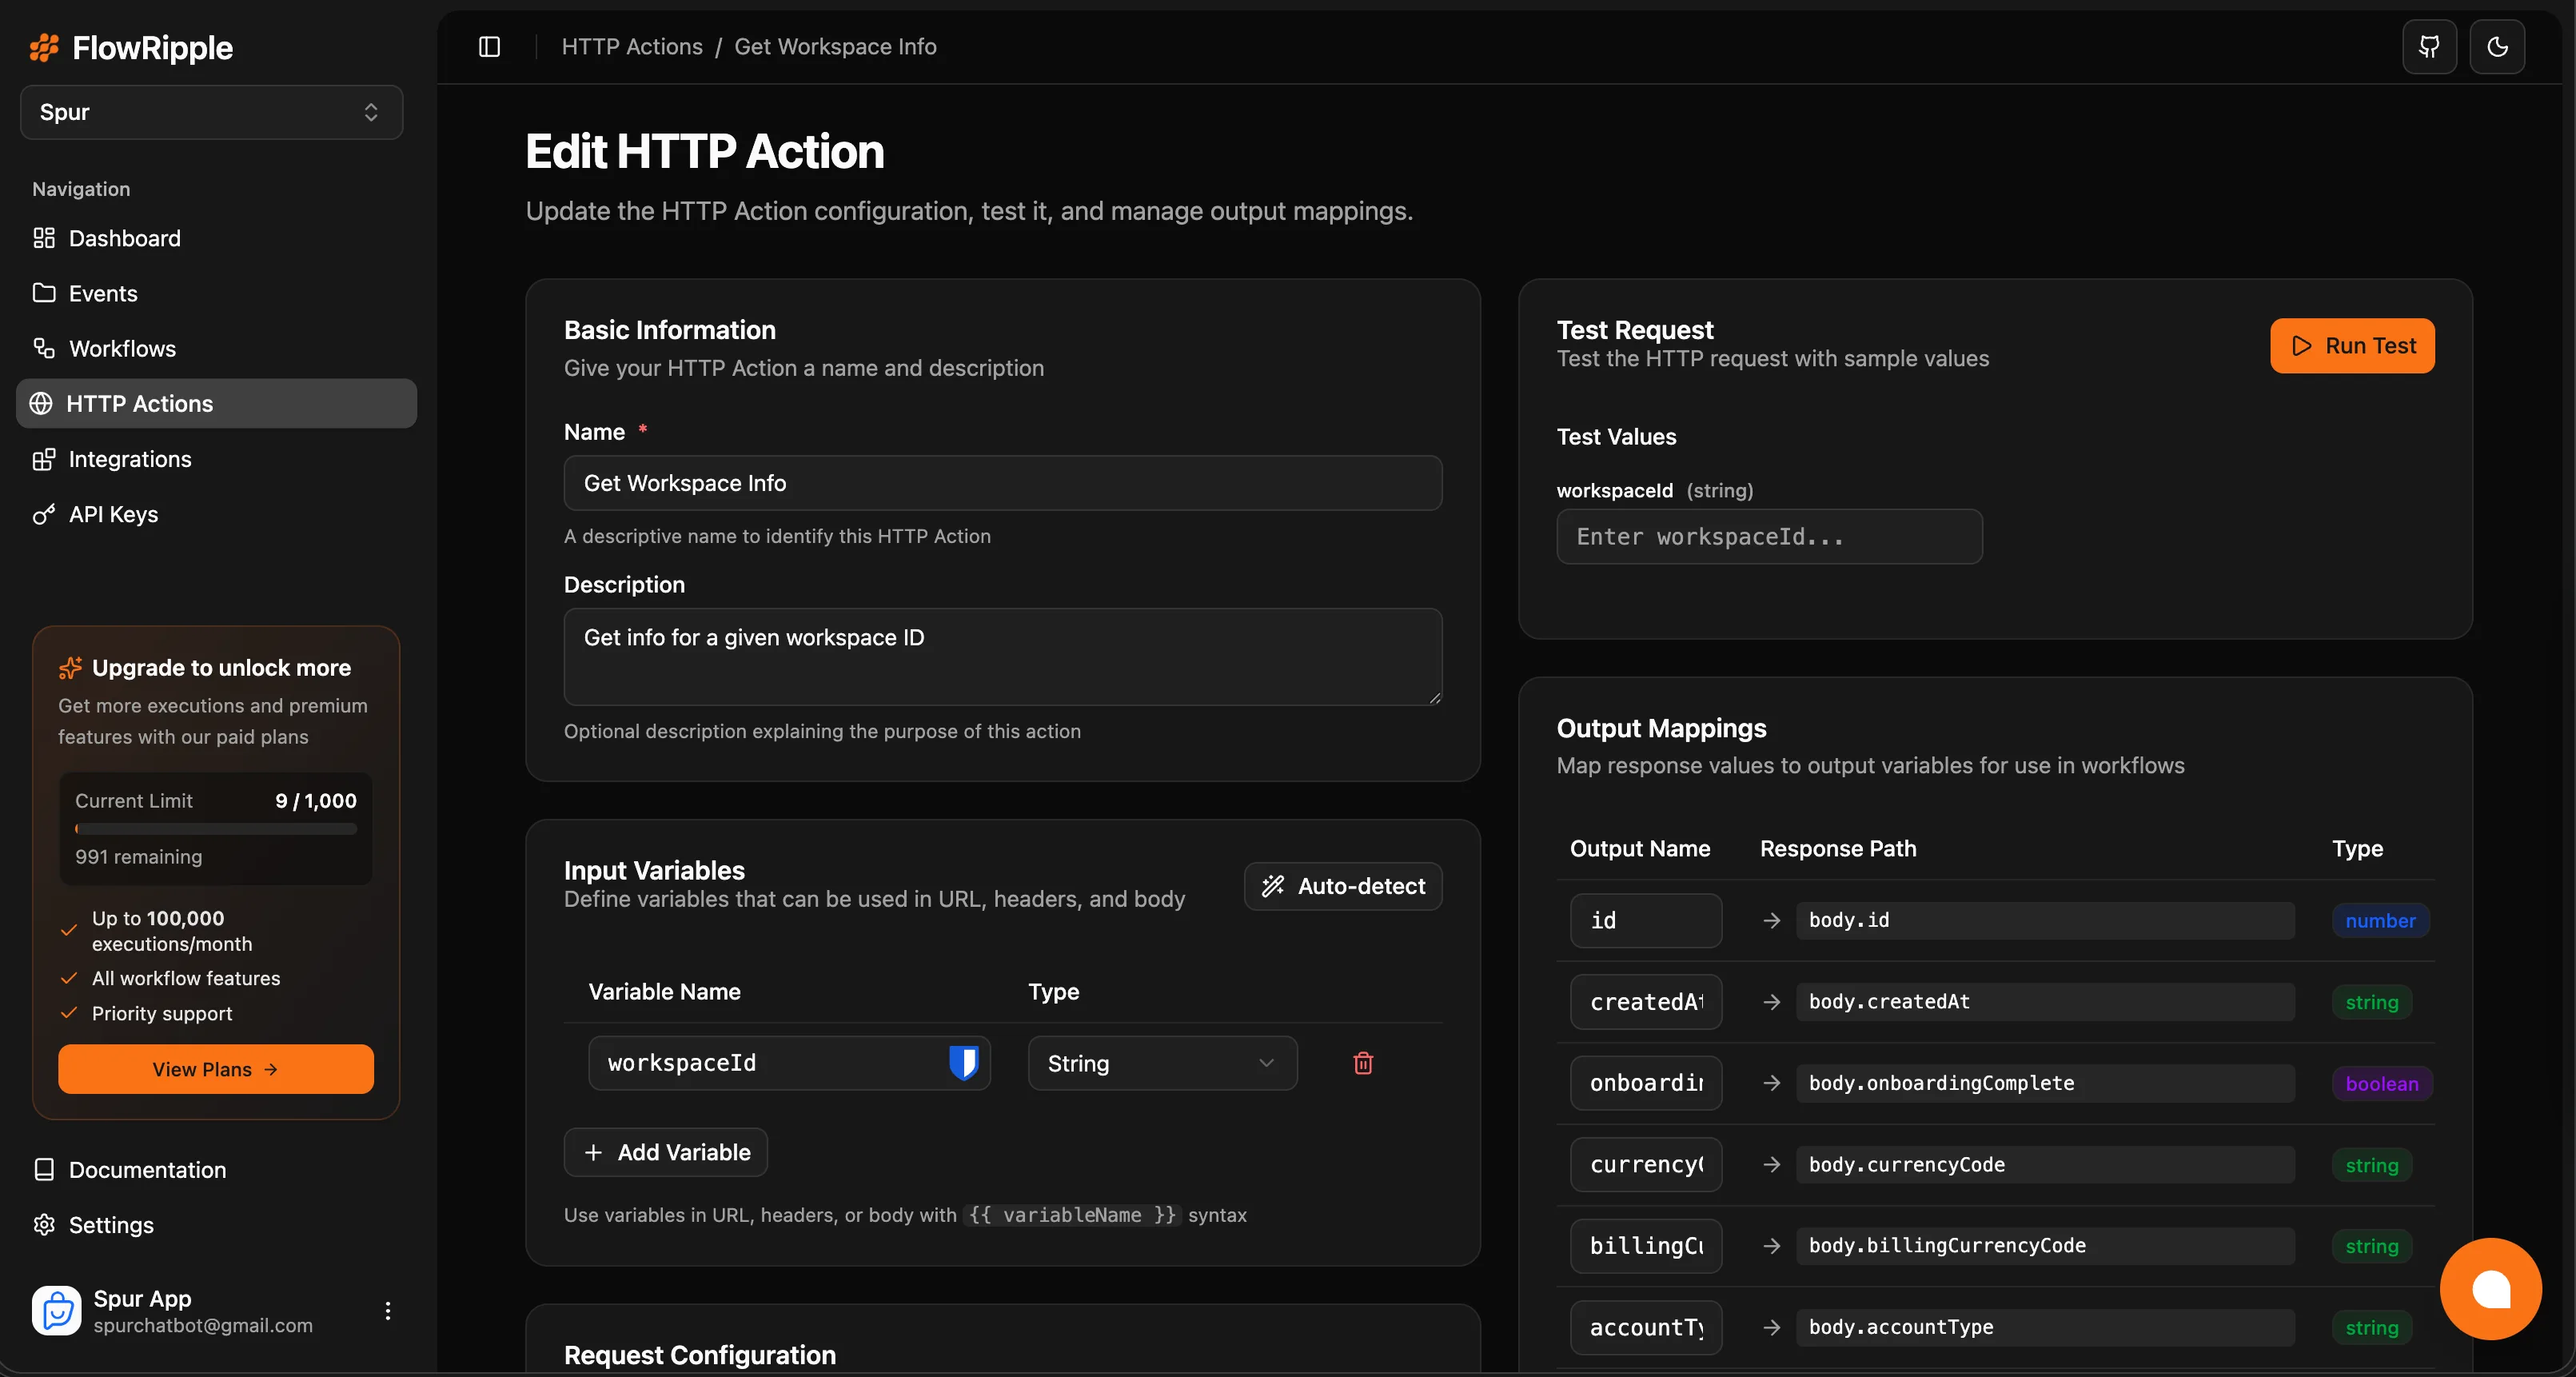2576x1377 pixels.
Task: Navigate to HTTP Actions breadcrumb
Action: coord(632,46)
